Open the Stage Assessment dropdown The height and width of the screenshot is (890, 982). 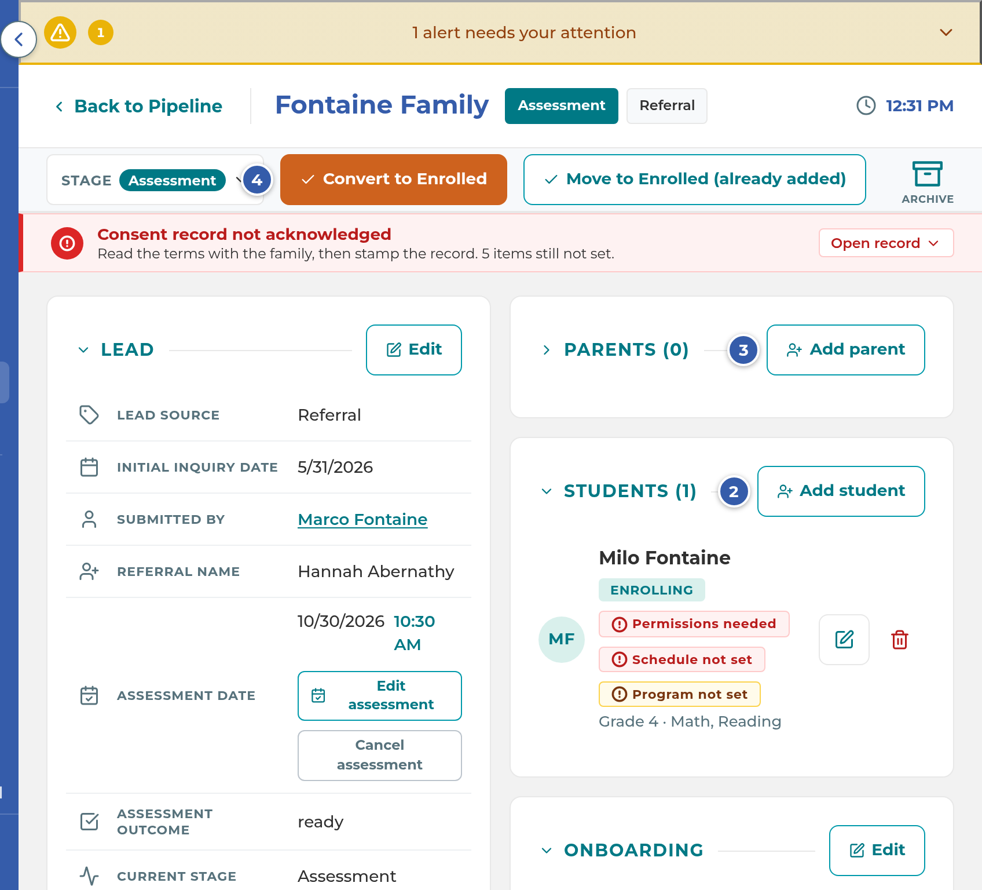click(x=155, y=180)
